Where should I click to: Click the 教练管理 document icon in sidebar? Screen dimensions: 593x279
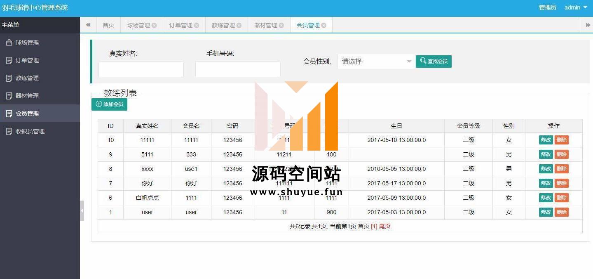point(9,78)
